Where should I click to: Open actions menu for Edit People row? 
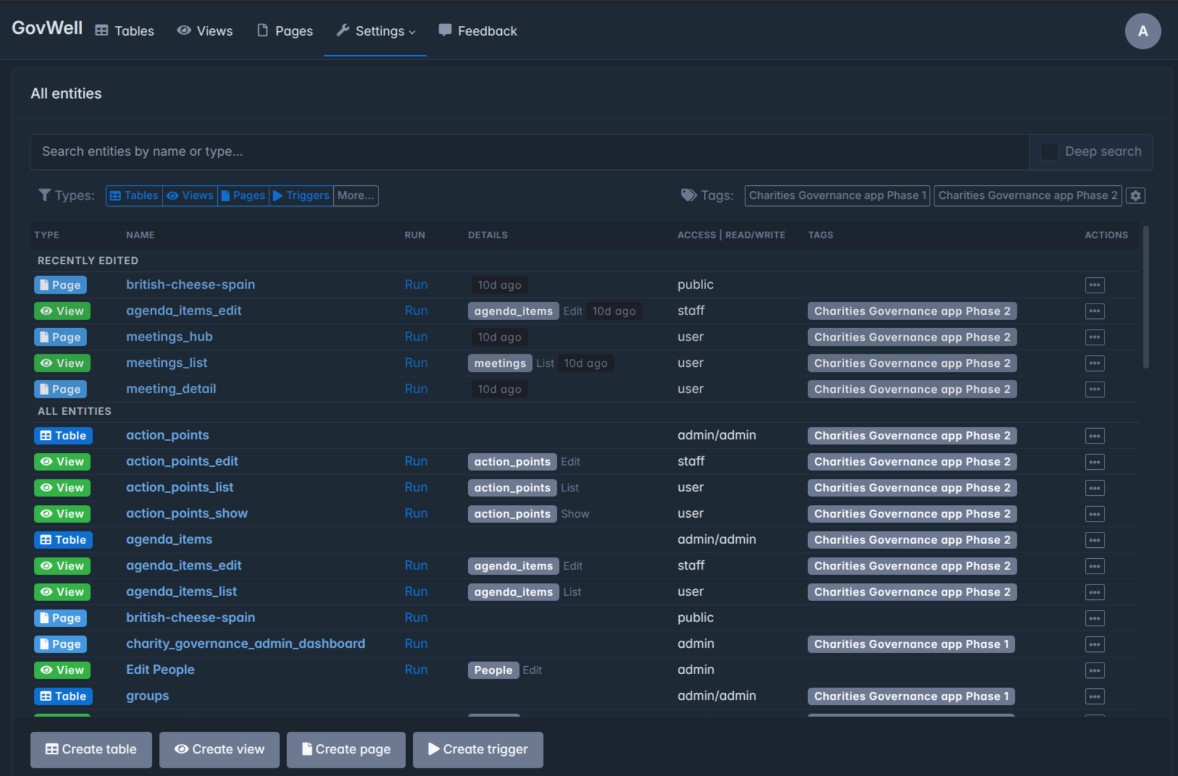[1095, 670]
